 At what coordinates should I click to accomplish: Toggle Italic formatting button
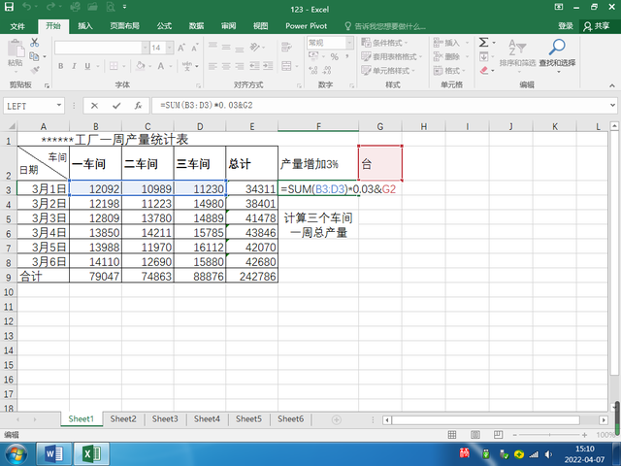(x=74, y=66)
